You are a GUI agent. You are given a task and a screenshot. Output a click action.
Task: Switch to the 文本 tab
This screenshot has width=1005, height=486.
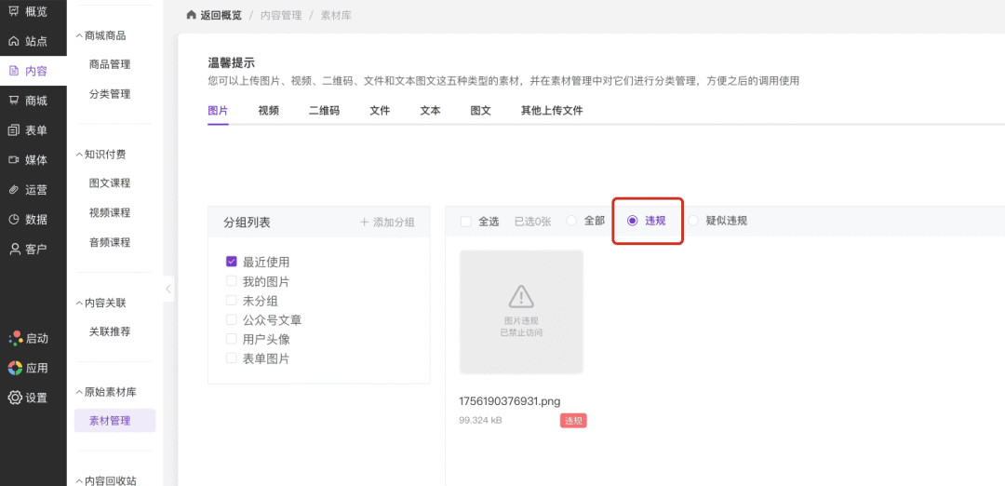click(x=430, y=110)
